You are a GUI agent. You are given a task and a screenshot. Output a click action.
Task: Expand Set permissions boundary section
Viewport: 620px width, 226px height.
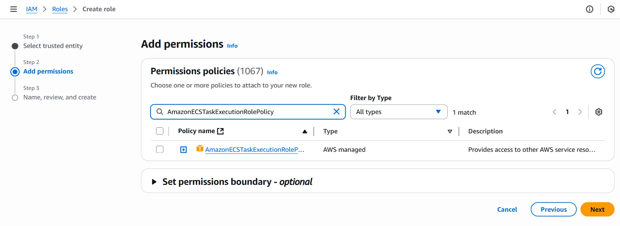[154, 182]
